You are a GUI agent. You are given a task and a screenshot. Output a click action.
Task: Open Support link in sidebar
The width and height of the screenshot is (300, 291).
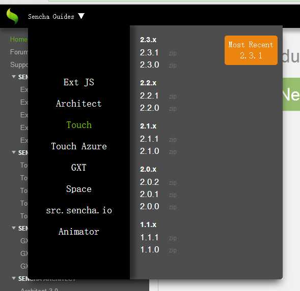(x=19, y=64)
